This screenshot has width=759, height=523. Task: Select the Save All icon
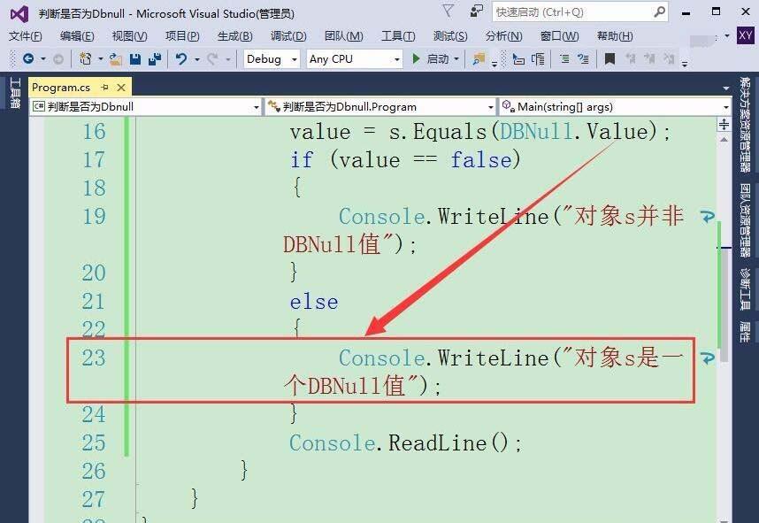tap(153, 59)
